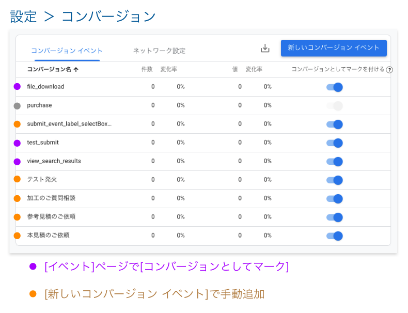
Task: Click the first 変化率 header after 件数
Action: (x=168, y=69)
